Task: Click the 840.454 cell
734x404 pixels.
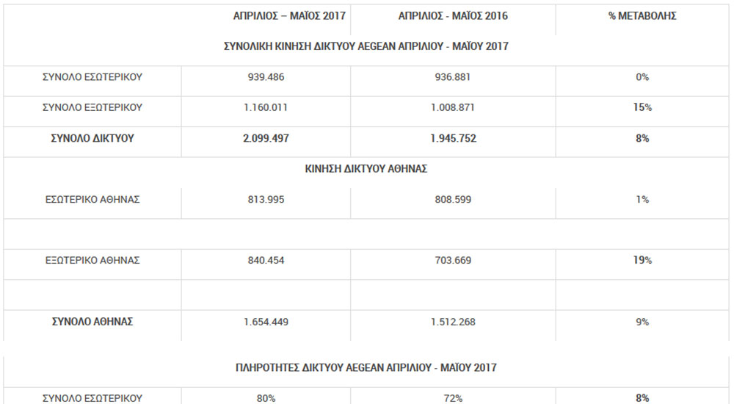Action: (x=266, y=260)
